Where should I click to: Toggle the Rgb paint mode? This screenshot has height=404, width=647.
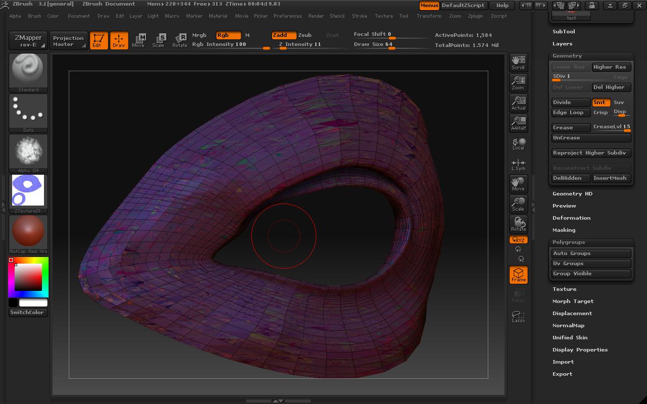(x=228, y=35)
